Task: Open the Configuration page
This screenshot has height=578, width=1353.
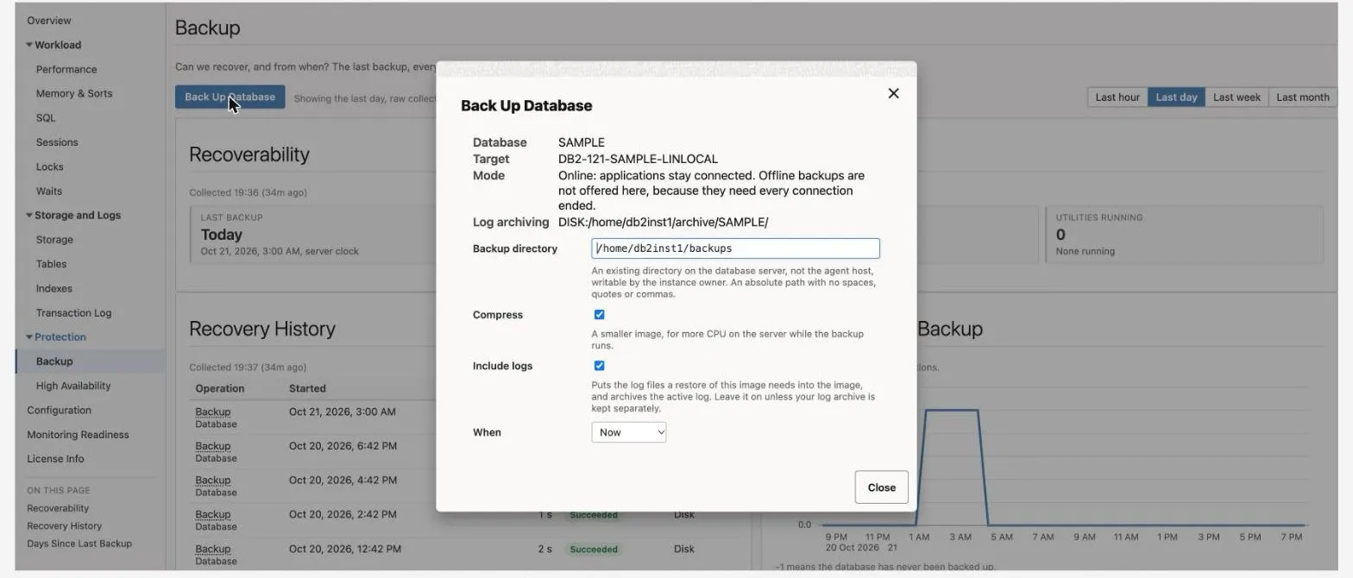Action: coord(59,411)
